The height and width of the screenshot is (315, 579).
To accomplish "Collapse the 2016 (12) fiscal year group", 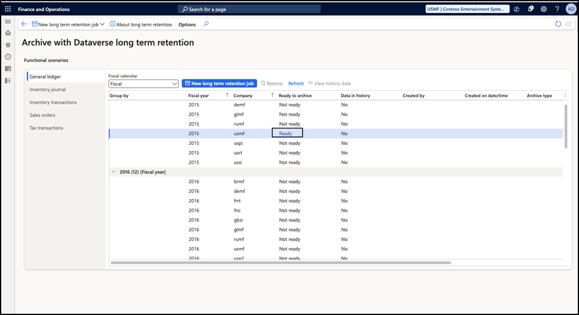I will coord(113,172).
